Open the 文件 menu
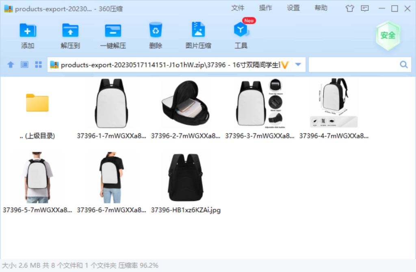 [x=237, y=8]
